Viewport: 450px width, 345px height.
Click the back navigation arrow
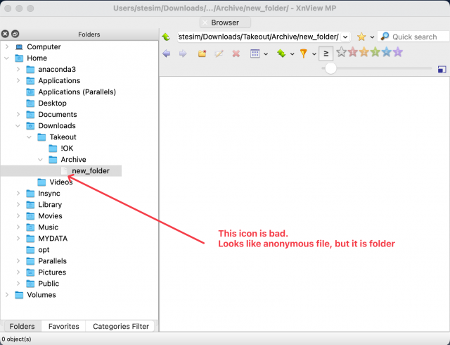167,54
